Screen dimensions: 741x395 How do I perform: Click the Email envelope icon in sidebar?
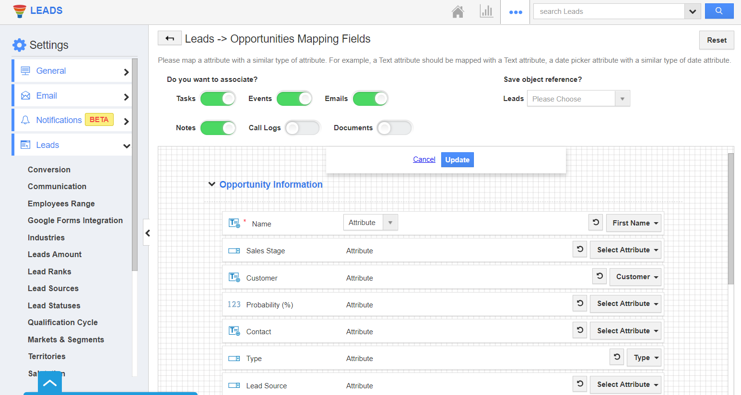pyautogui.click(x=25, y=96)
